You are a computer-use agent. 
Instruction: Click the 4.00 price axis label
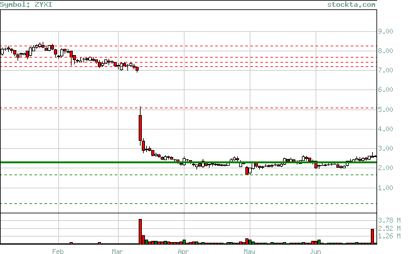coord(385,129)
